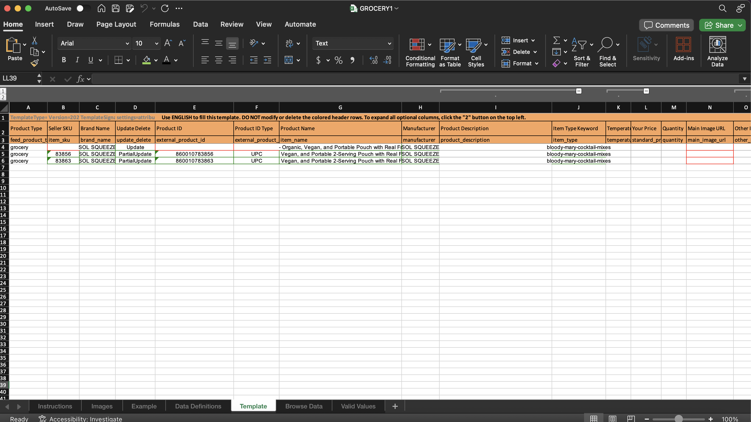Increase font size with larger A
This screenshot has height=422, width=751.
pos(168,43)
